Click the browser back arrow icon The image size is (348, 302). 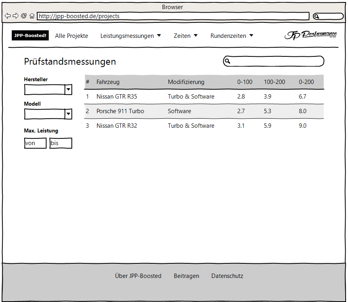point(7,16)
